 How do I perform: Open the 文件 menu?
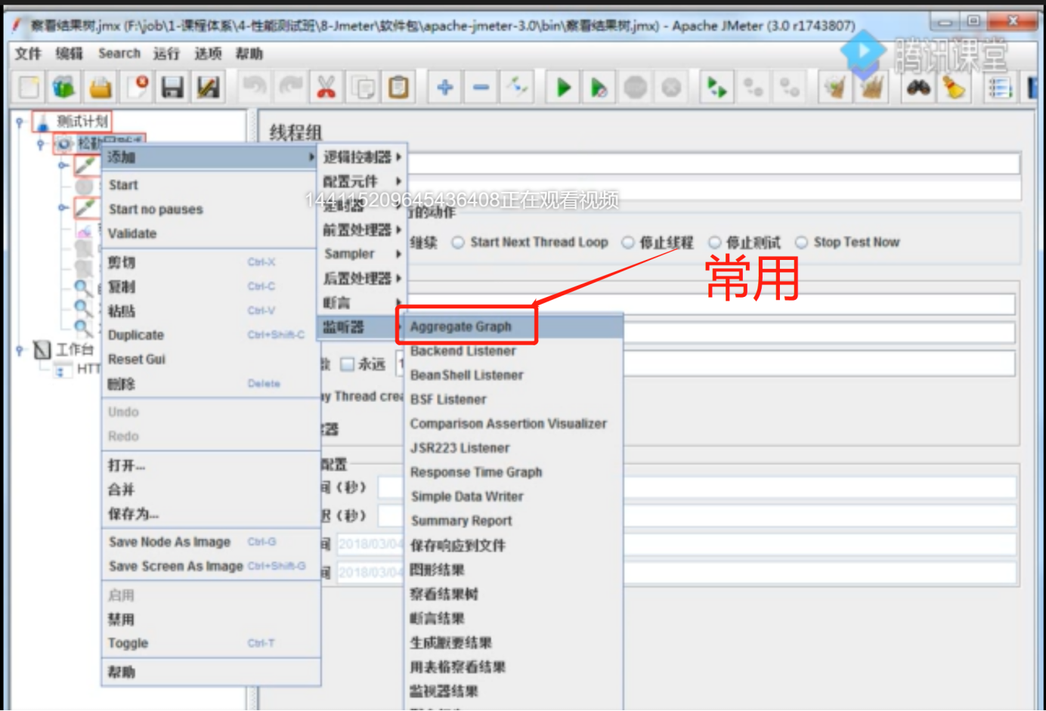[28, 54]
